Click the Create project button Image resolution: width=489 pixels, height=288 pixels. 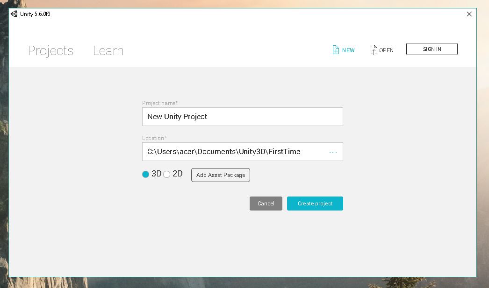[x=315, y=204]
